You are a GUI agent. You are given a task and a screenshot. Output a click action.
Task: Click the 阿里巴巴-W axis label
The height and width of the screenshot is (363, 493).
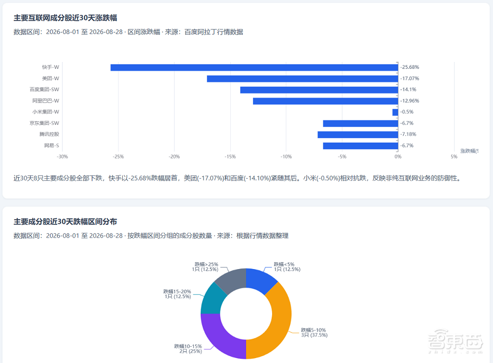pyautogui.click(x=45, y=101)
